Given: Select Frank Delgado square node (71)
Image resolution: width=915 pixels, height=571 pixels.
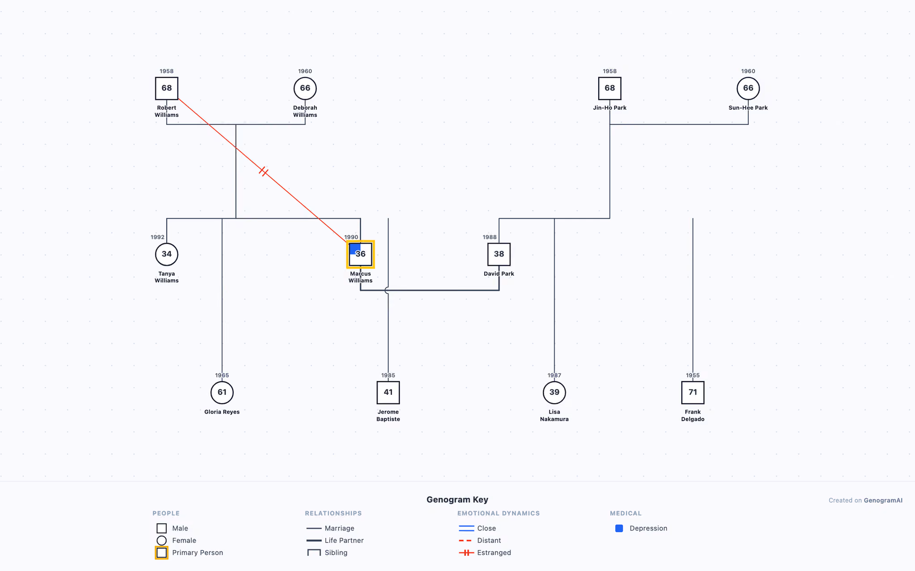Looking at the screenshot, I should [693, 393].
